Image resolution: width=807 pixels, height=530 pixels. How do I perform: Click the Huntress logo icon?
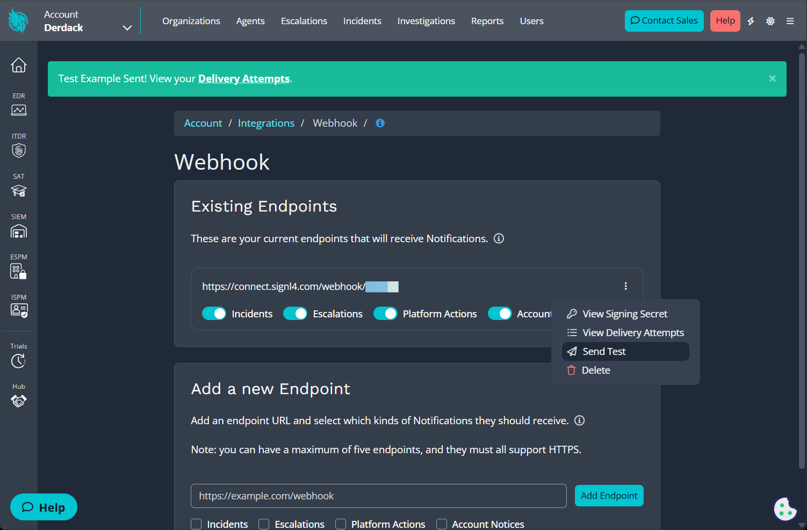tap(18, 21)
